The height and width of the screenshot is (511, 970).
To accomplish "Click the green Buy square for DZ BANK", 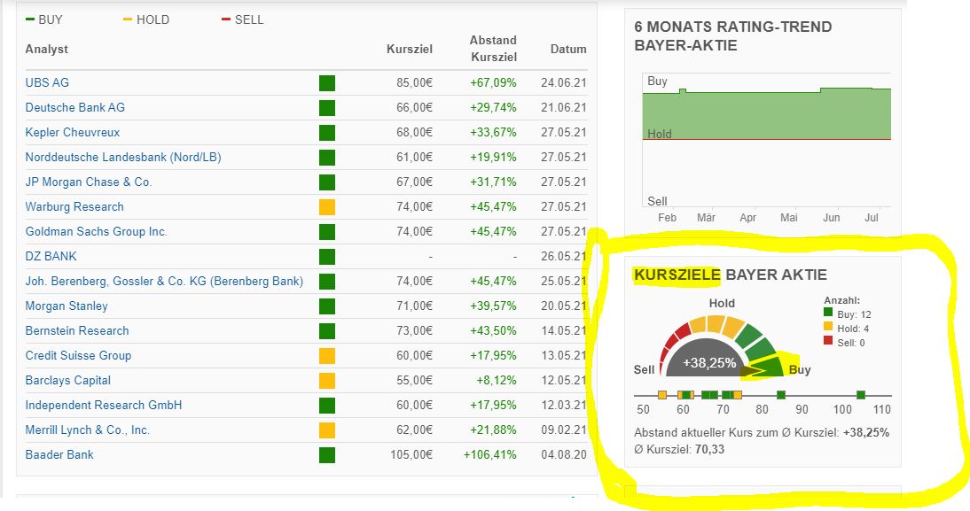I will coord(327,257).
